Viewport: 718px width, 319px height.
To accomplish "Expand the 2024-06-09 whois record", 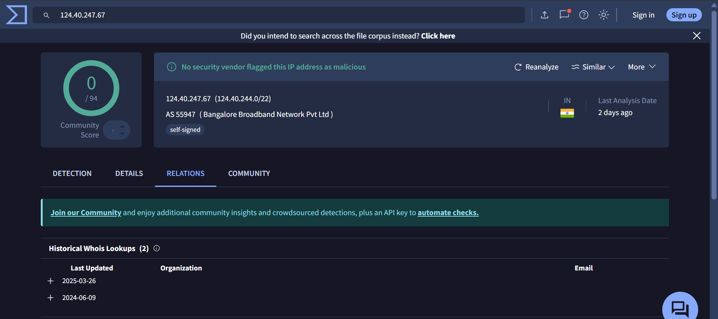I will click(x=51, y=298).
